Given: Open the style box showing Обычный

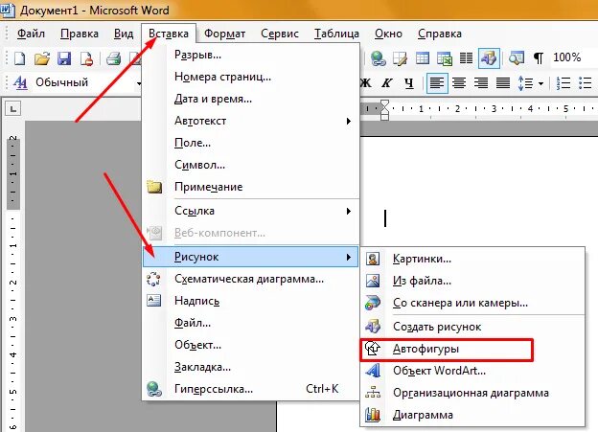Looking at the screenshot, I should (x=87, y=82).
